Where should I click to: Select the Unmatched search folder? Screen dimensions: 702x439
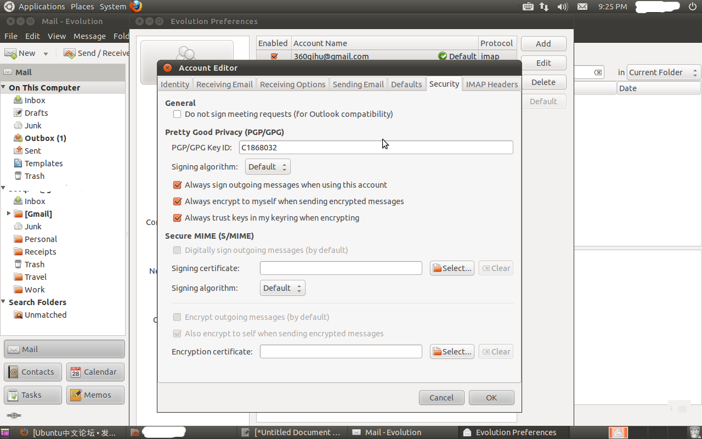point(46,315)
